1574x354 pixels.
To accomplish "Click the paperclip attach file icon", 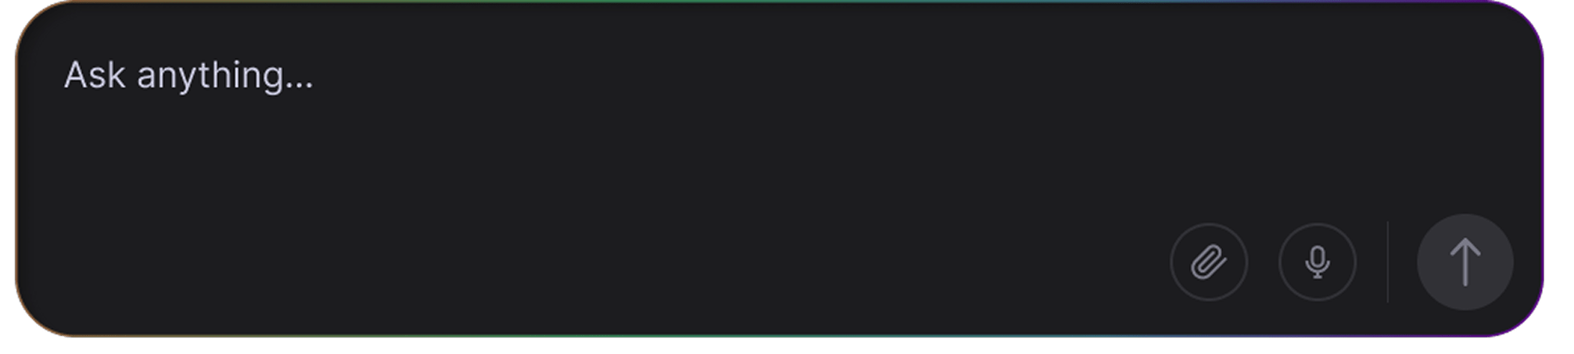I will pos(1208,262).
